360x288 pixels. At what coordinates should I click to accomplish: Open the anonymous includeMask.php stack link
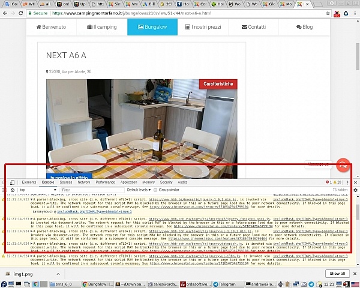[94, 212]
